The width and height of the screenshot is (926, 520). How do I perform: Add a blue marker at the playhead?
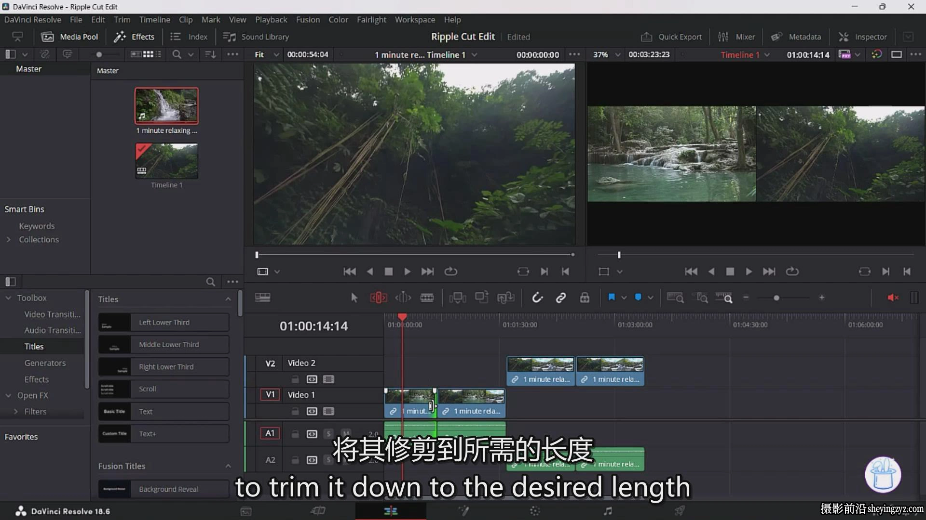(x=638, y=298)
